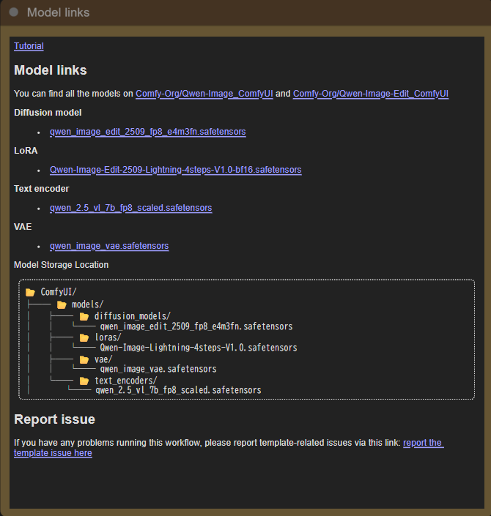Click the 'Text encoder' subheading

tap(42, 189)
